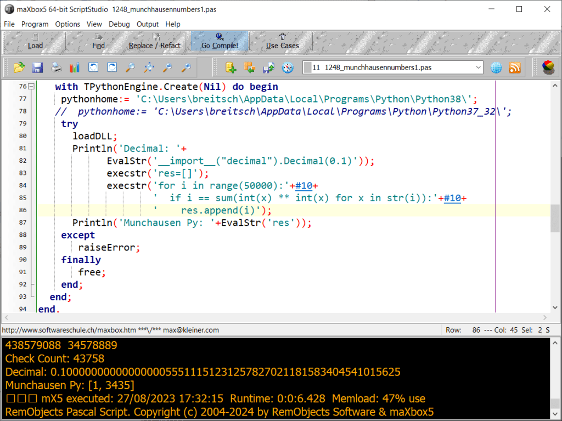This screenshot has width=562, height=421.
Task: Open the Options menu
Action: click(68, 24)
